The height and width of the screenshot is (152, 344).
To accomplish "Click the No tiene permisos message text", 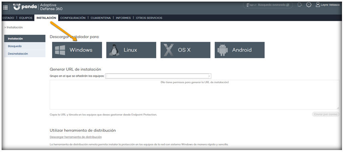I will (x=195, y=82).
